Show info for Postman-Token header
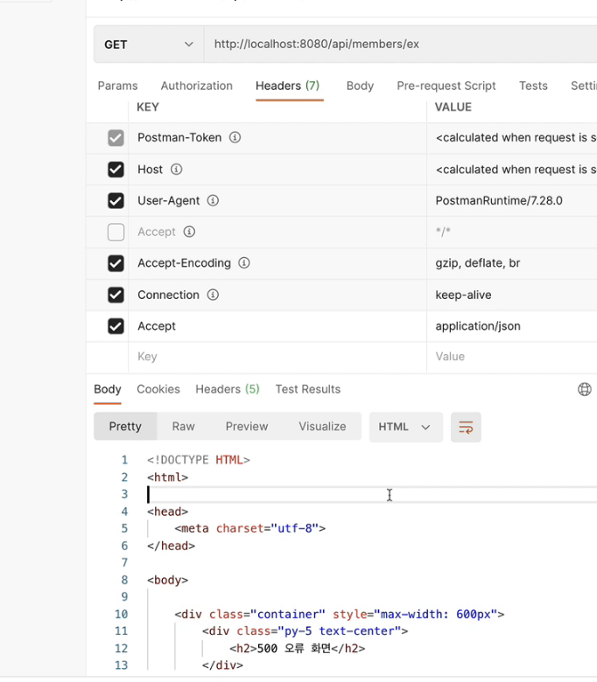The height and width of the screenshot is (682, 597). [235, 137]
